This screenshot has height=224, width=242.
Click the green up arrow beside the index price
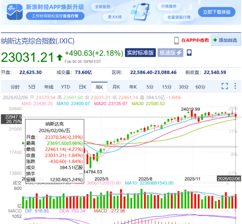(x=60, y=57)
